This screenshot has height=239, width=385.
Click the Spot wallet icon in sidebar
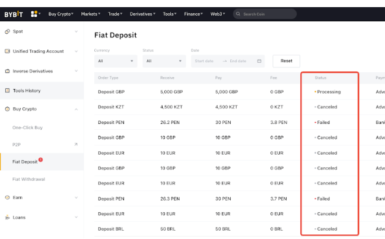pyautogui.click(x=7, y=31)
